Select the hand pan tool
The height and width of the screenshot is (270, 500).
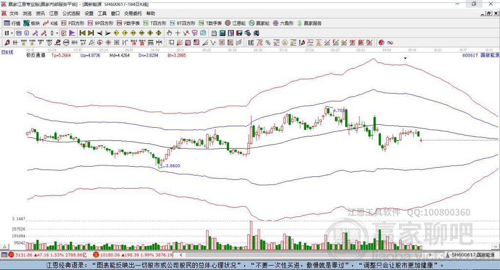click(x=169, y=33)
